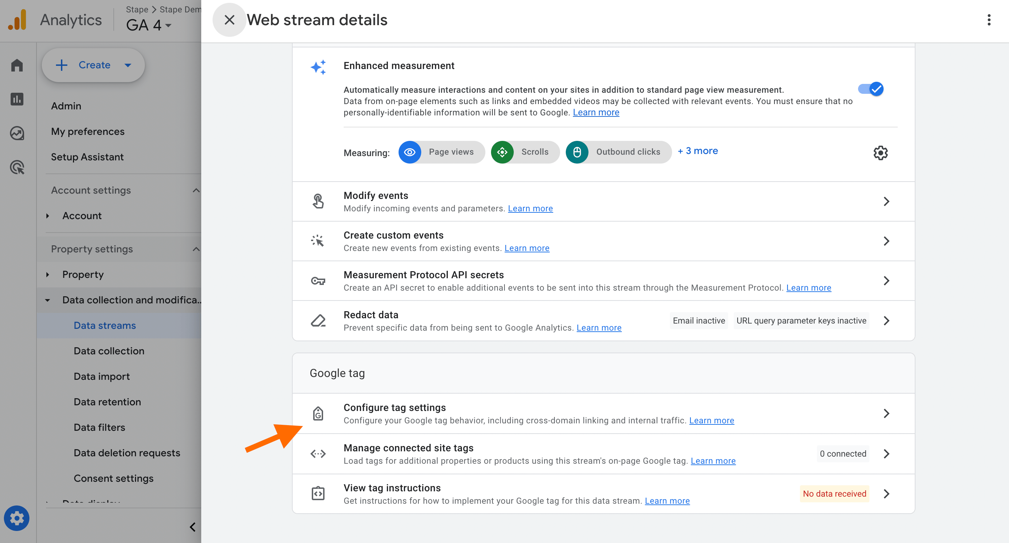Click the Create custom events cursor icon
Viewport: 1009px width, 543px height.
318,241
